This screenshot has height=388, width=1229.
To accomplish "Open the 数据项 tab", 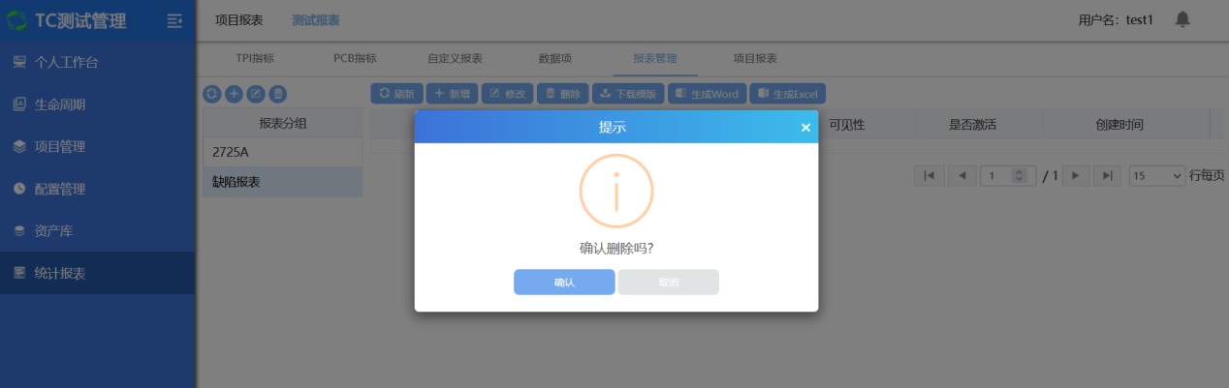I will pos(554,58).
